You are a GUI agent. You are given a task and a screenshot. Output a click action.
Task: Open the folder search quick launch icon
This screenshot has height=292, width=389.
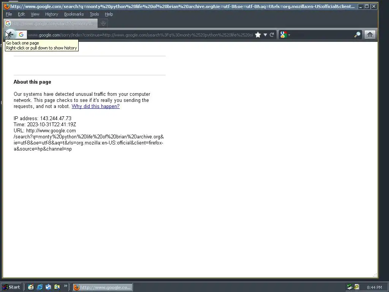[57, 287]
